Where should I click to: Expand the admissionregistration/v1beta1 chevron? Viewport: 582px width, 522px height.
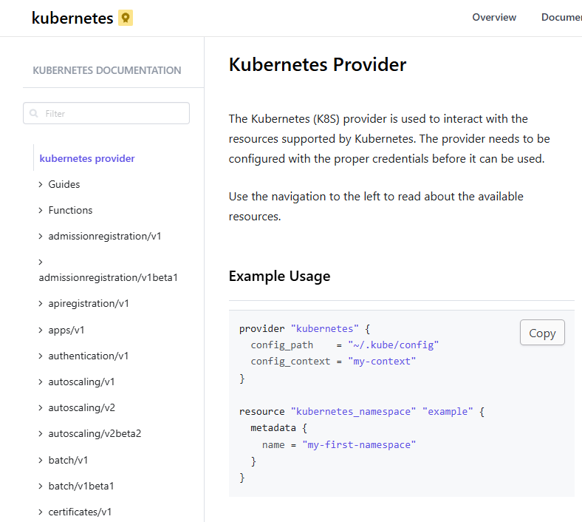pyautogui.click(x=41, y=262)
